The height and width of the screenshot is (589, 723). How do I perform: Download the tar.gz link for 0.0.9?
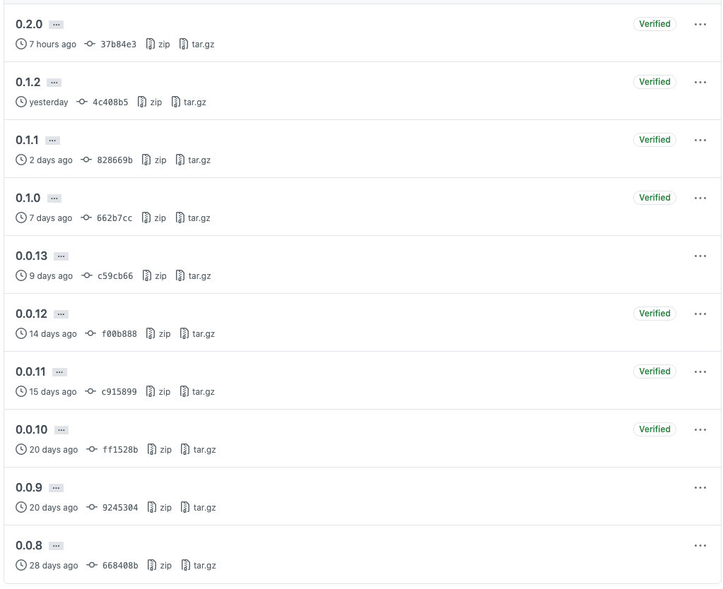click(x=204, y=507)
